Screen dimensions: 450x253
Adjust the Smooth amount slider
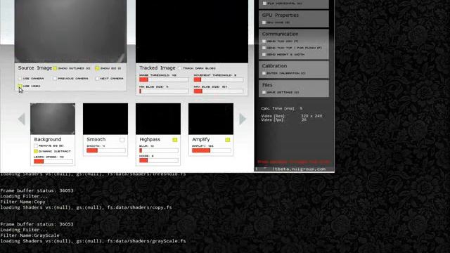(x=106, y=150)
